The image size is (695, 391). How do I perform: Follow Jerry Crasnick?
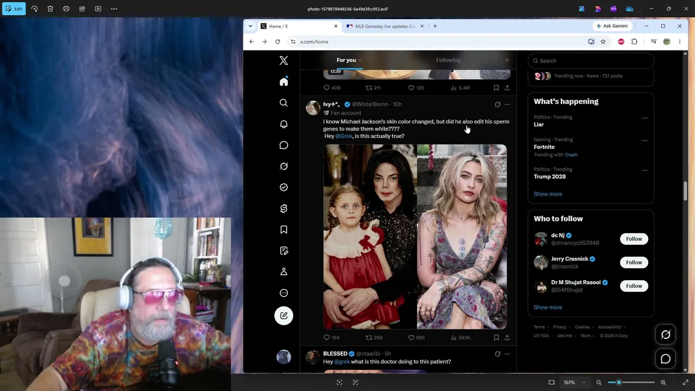tap(634, 262)
